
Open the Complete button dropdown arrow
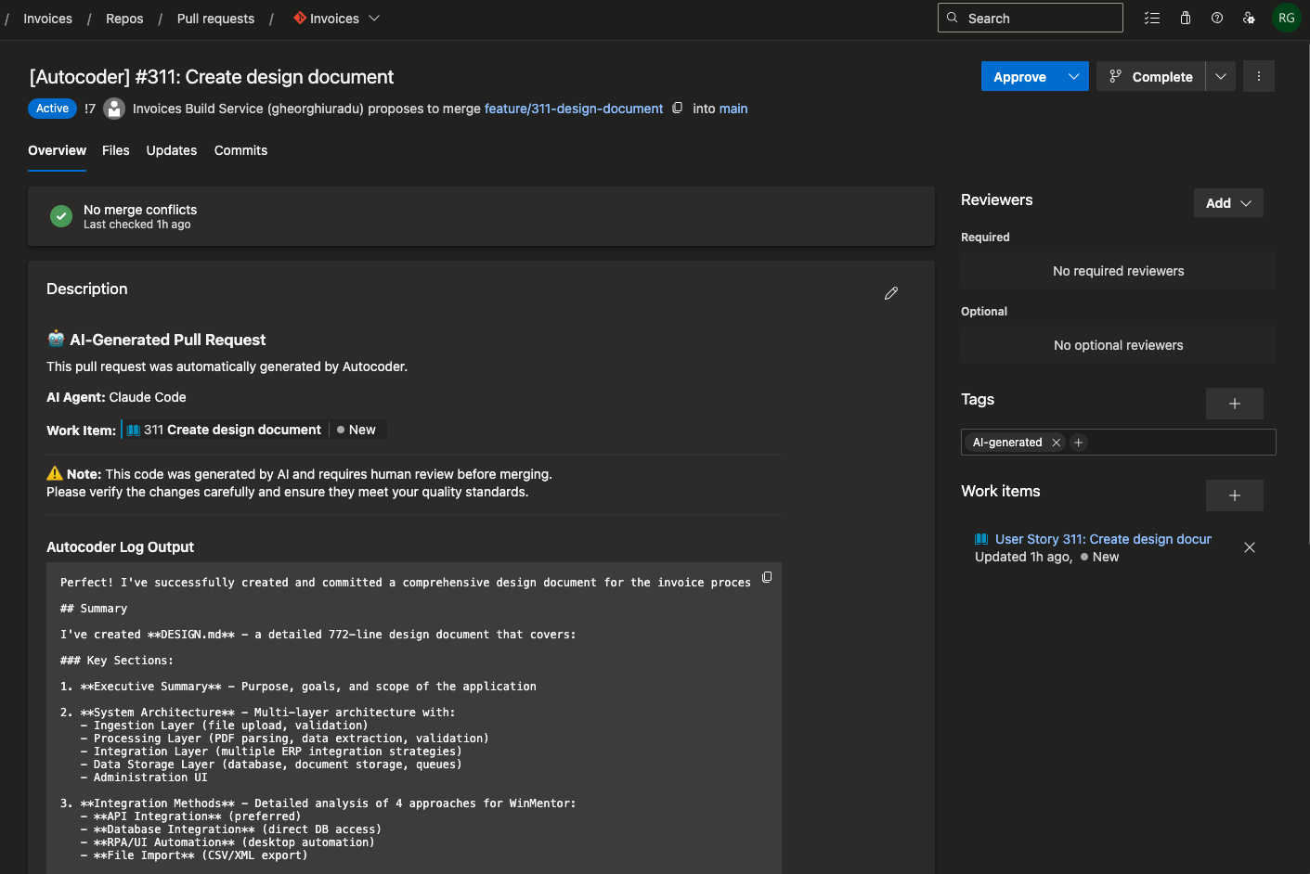point(1220,76)
